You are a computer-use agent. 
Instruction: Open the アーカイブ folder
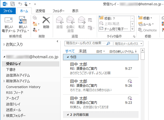tap(12, 98)
